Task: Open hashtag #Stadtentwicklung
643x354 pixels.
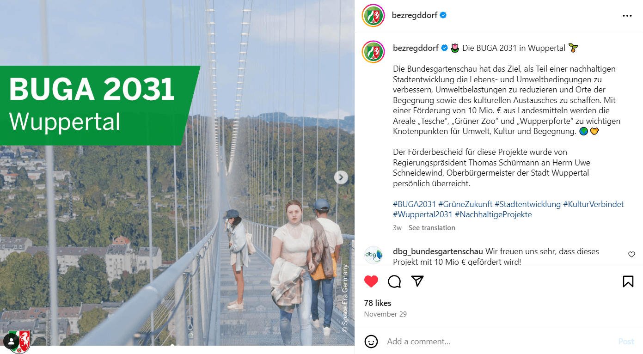Action: 528,204
